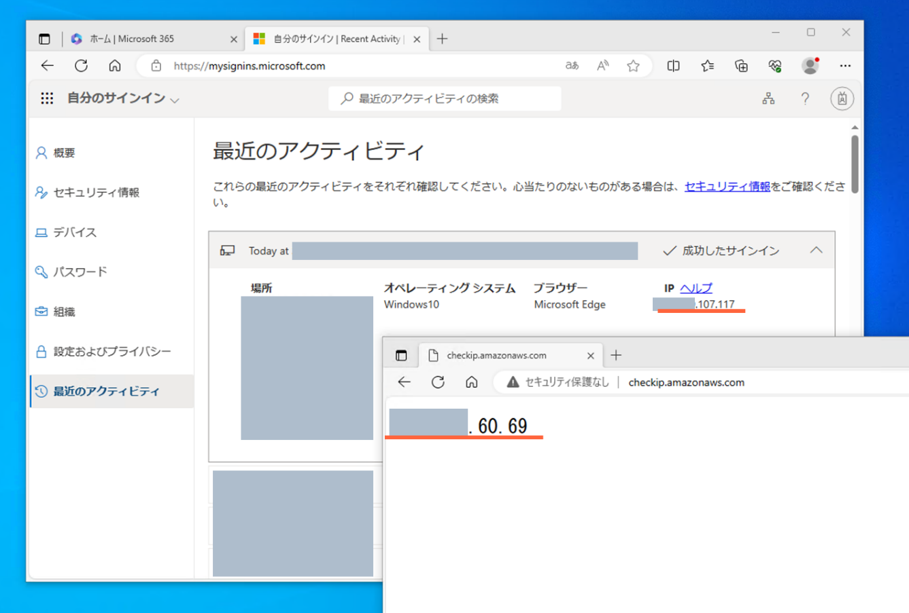909x613 pixels.
Task: Open the Edge split screen icon
Action: [x=673, y=66]
